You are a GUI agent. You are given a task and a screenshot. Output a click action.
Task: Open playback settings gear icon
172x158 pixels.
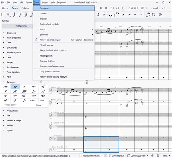point(123,8)
